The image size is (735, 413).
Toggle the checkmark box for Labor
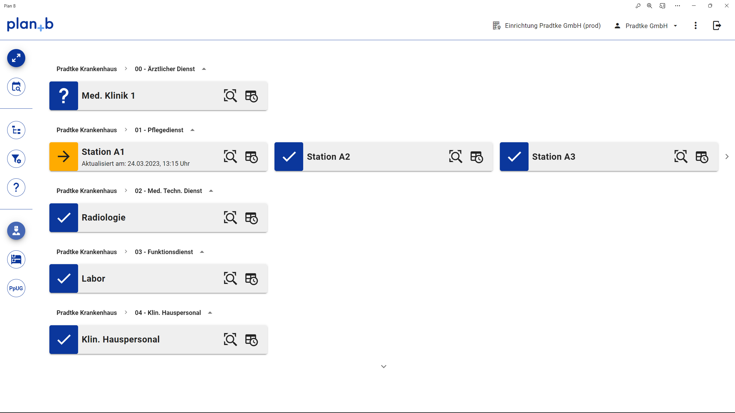[64, 278]
